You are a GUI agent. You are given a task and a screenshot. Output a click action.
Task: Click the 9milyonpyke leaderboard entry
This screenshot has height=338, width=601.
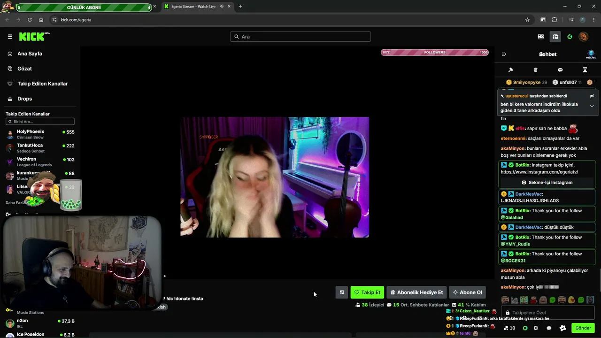point(526,82)
